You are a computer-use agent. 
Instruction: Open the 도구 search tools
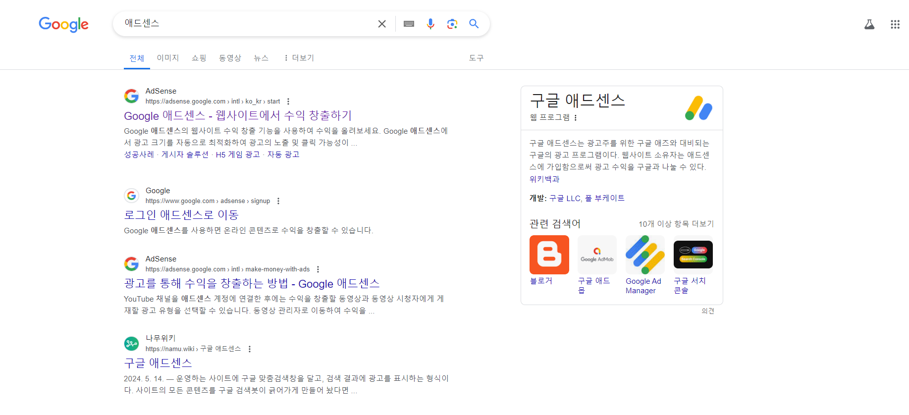pyautogui.click(x=477, y=58)
